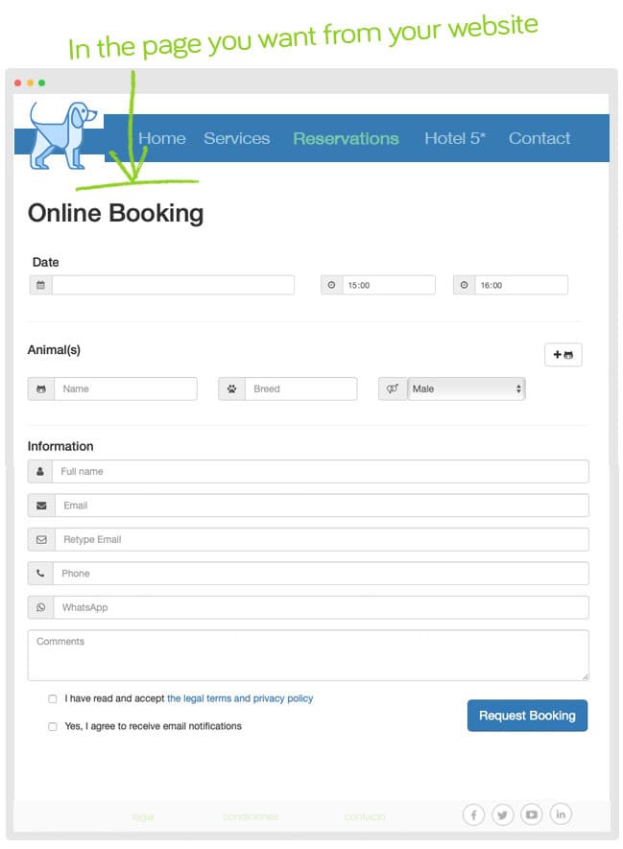Click the add animal plus button

coord(563,355)
